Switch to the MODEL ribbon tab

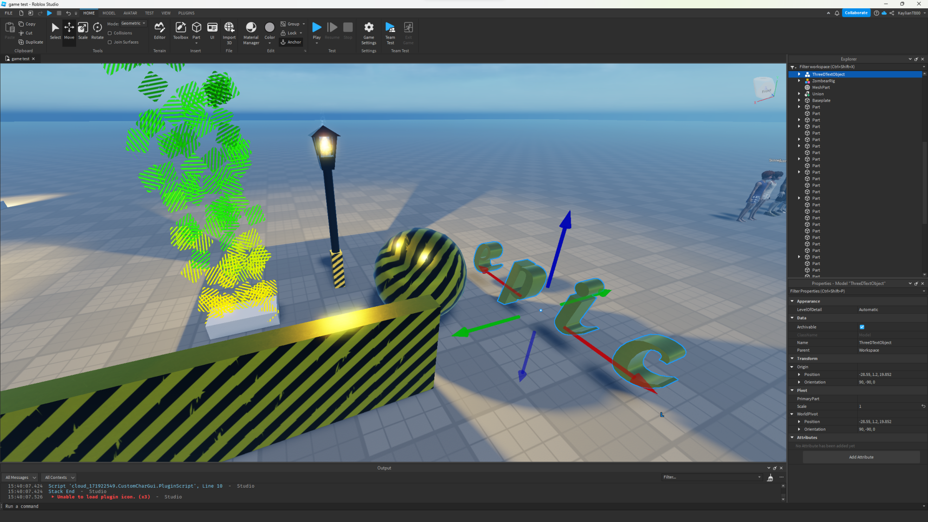pos(109,13)
